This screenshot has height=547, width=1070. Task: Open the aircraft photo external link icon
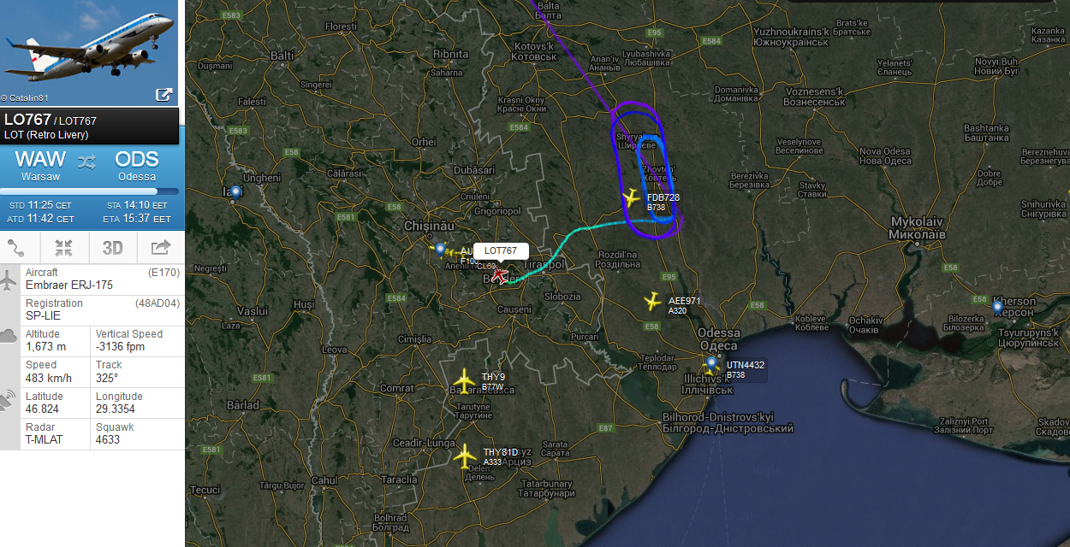tap(164, 95)
